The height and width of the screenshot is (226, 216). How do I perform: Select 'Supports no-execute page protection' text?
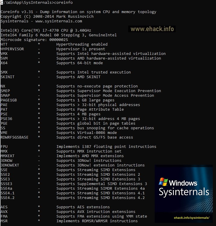97,86
